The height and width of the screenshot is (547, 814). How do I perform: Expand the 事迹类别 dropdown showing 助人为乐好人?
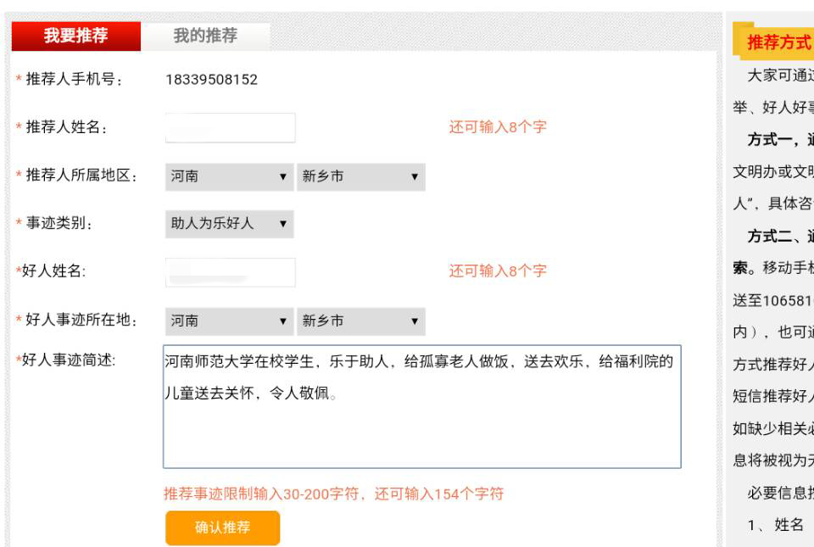(x=229, y=224)
